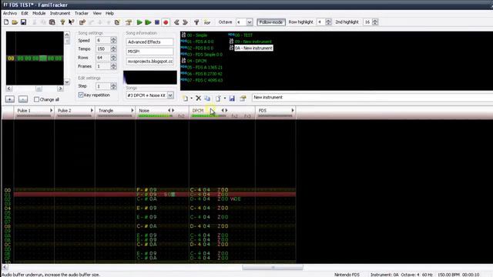Adjust the Row highlight spinner
The height and width of the screenshot is (277, 493).
tap(328, 22)
